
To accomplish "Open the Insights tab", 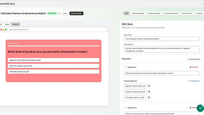I will (199, 13).
